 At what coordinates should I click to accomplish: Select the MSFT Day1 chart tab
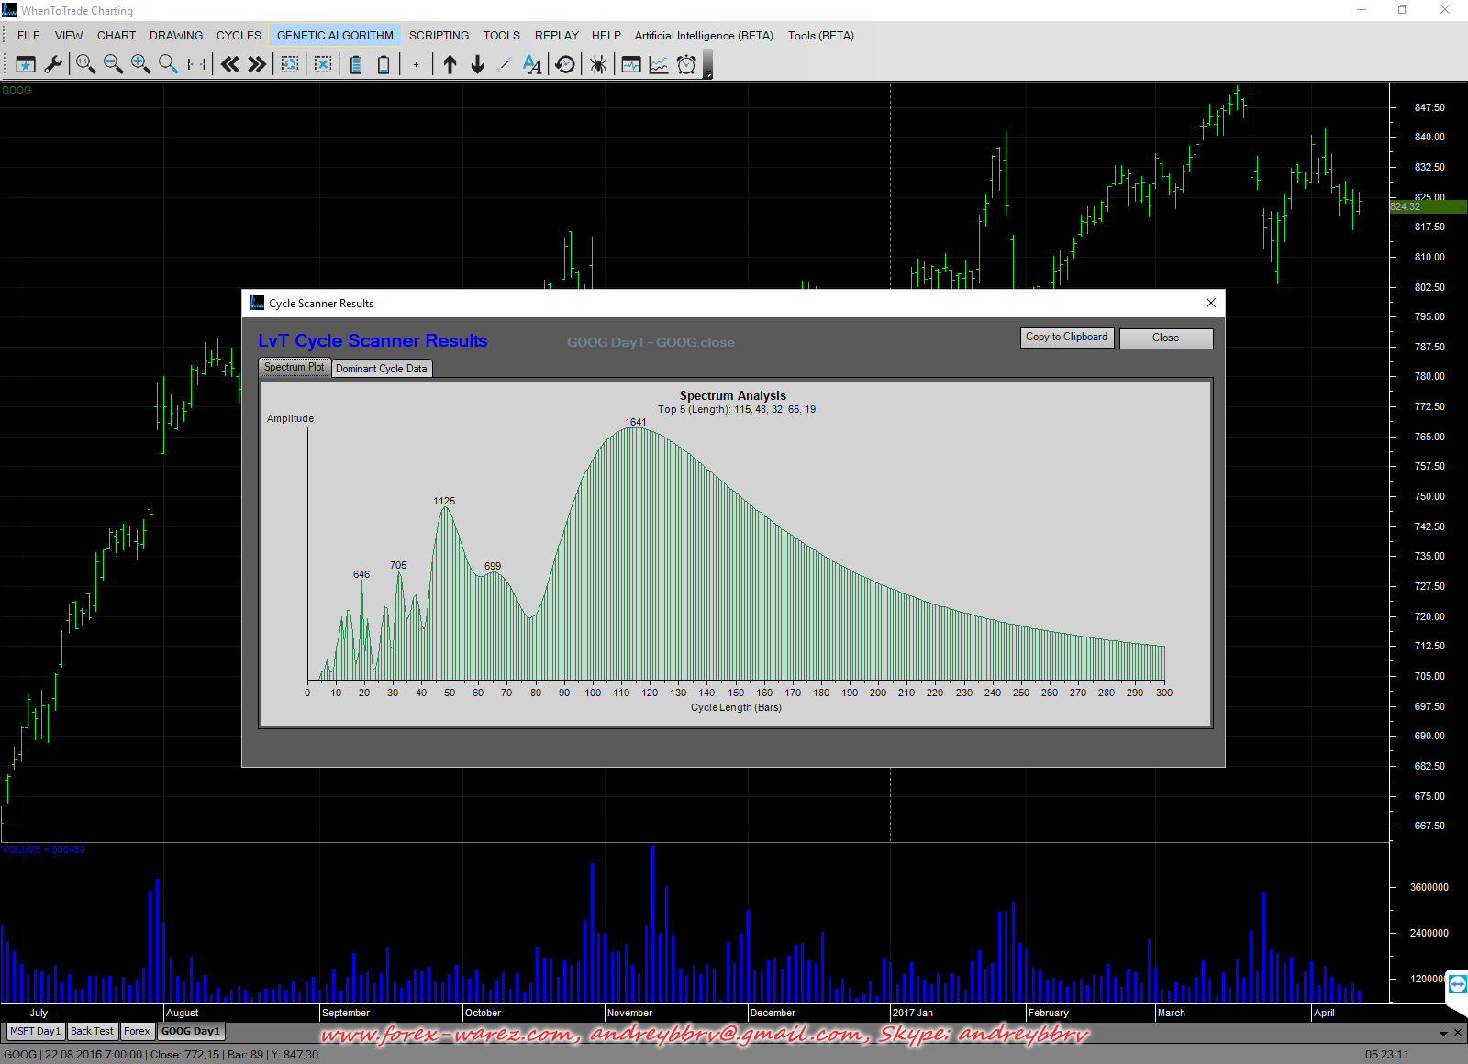point(35,1031)
